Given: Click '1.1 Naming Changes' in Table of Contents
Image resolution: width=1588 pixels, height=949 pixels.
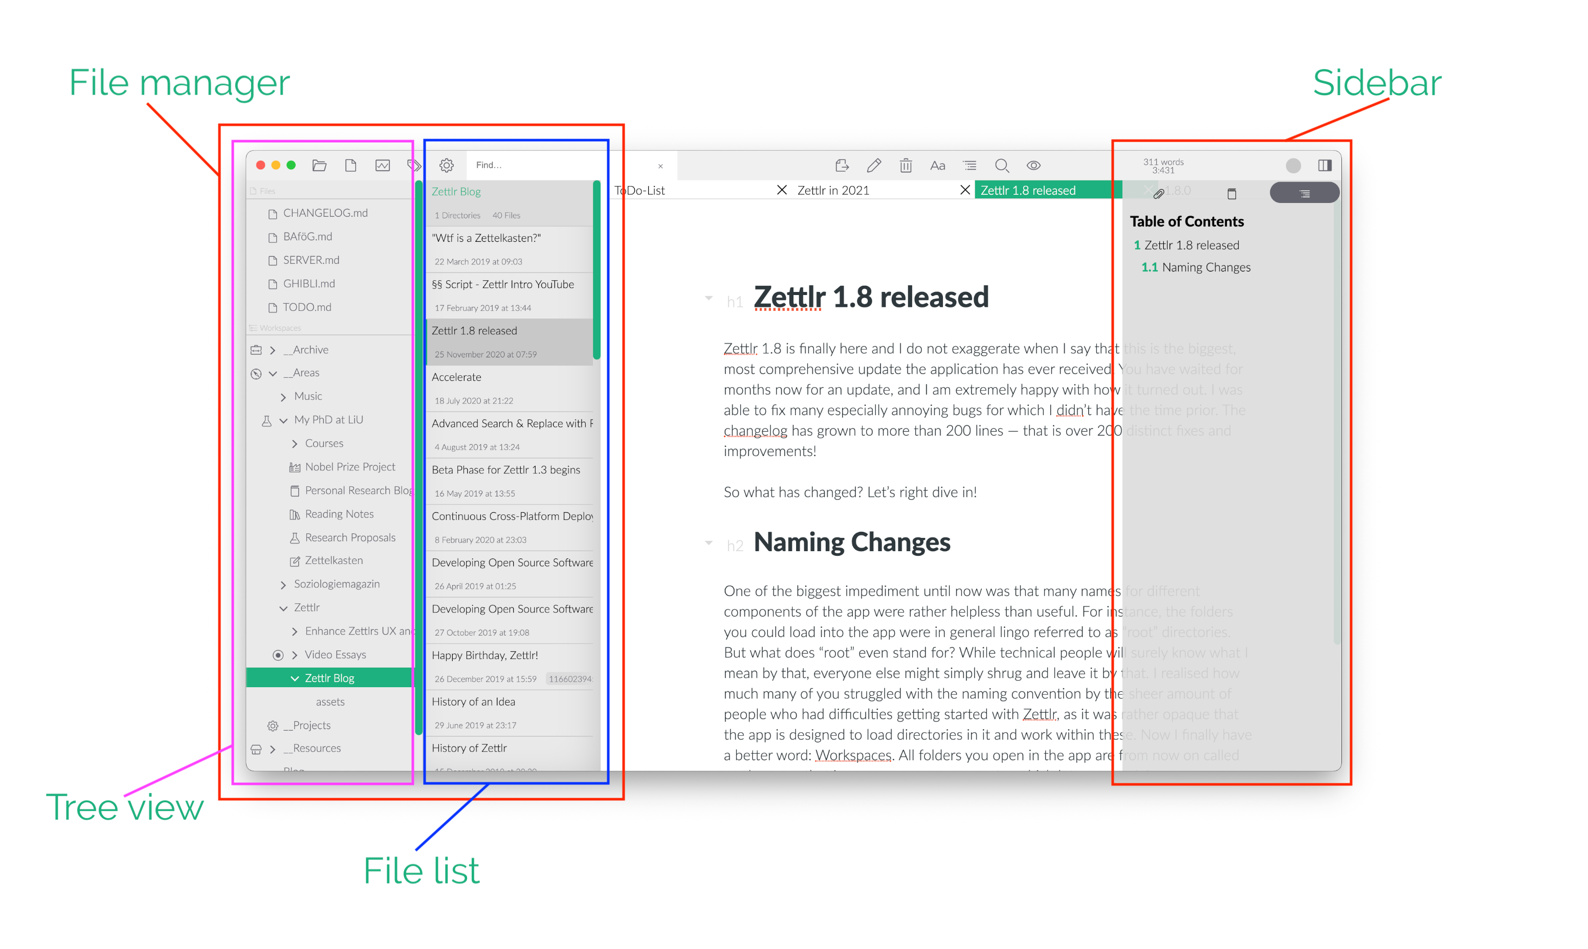Looking at the screenshot, I should tap(1201, 266).
